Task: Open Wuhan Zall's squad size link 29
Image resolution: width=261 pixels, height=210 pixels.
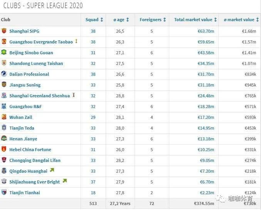Action: [93, 117]
